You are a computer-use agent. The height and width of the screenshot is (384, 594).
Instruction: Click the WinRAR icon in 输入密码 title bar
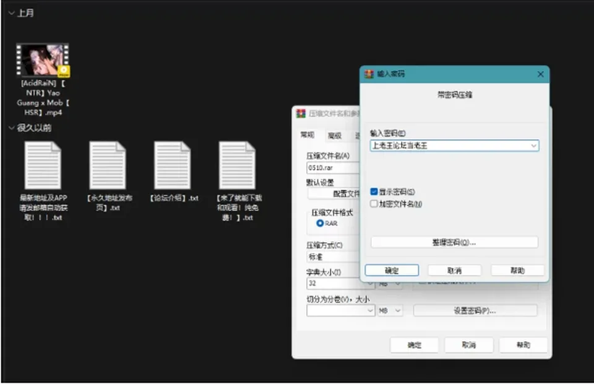(369, 74)
